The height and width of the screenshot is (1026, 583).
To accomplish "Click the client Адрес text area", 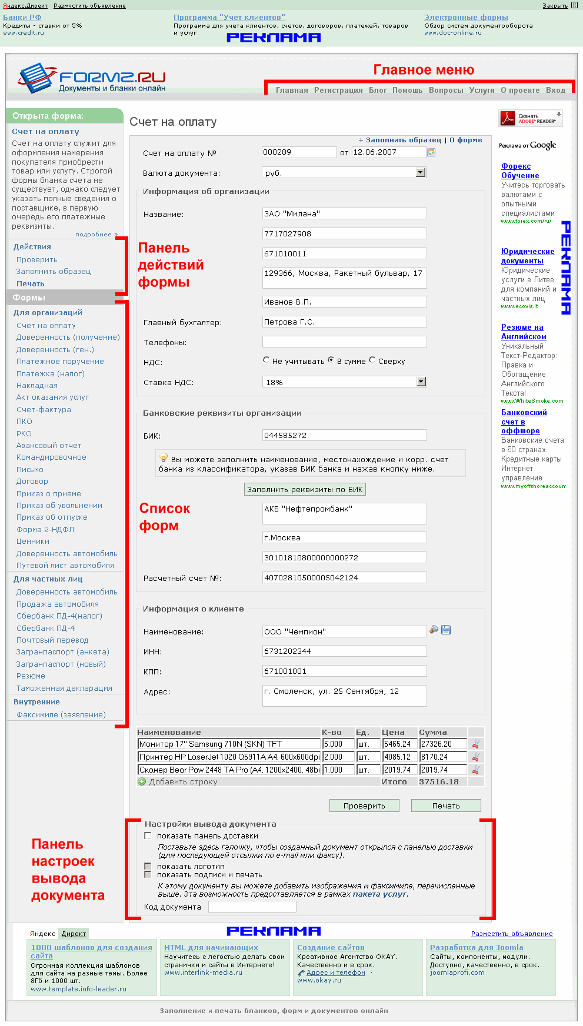I will (x=345, y=696).
